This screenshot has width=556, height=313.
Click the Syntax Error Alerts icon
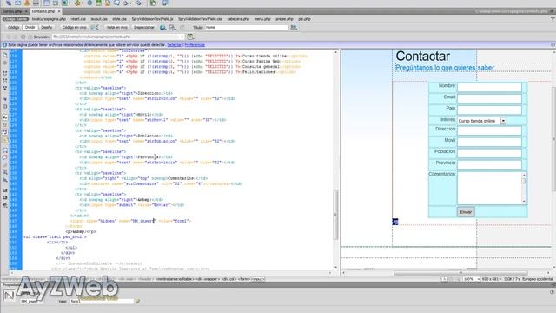(x=5, y=141)
